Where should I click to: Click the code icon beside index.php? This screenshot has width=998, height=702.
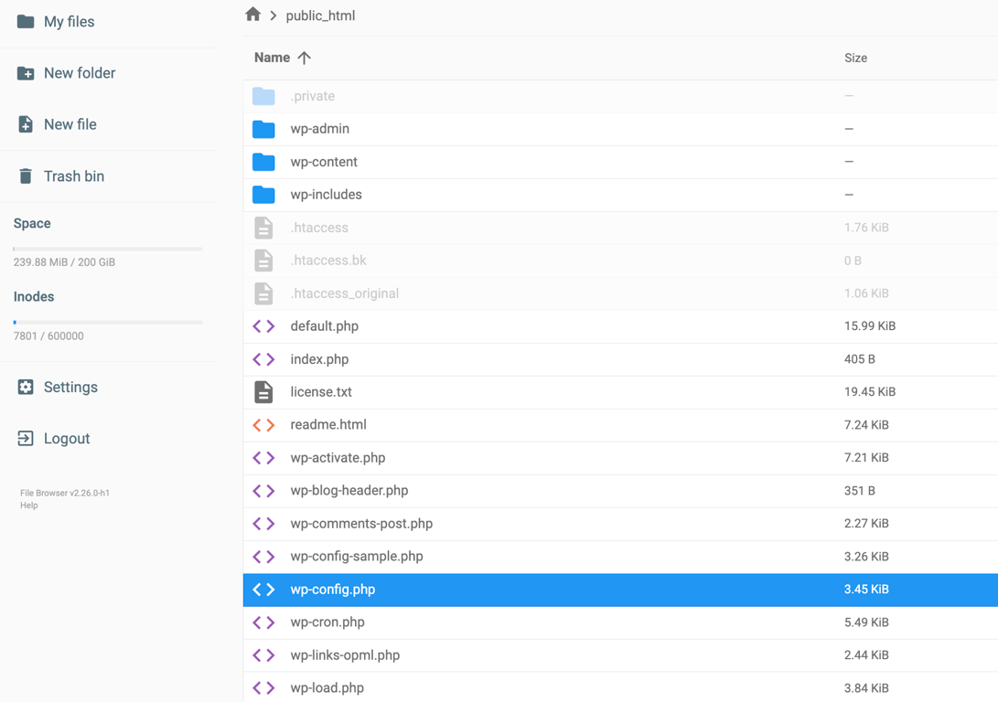[x=263, y=358]
